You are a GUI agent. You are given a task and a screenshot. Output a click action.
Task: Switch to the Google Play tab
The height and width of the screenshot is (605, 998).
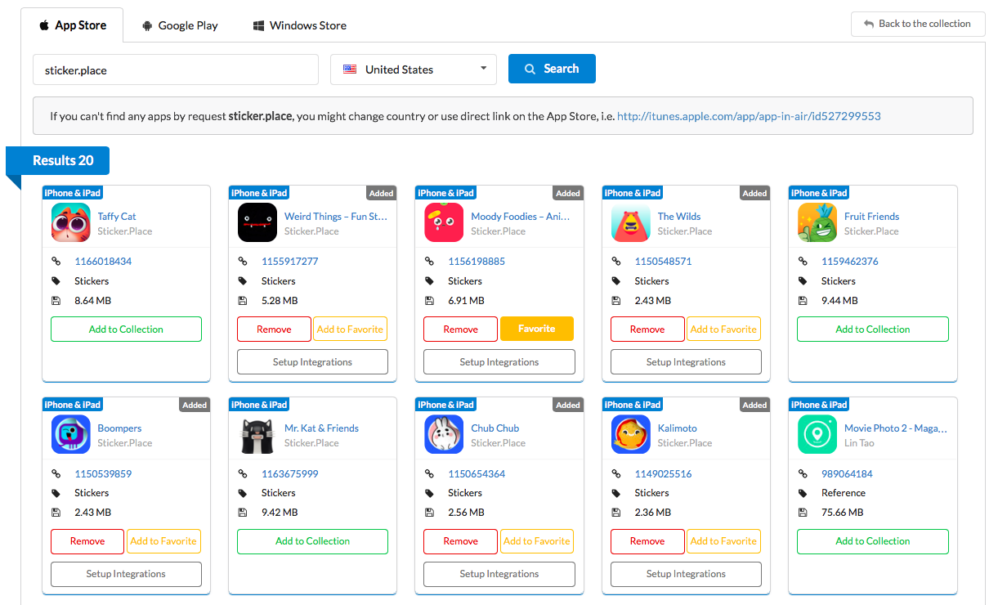click(x=180, y=25)
